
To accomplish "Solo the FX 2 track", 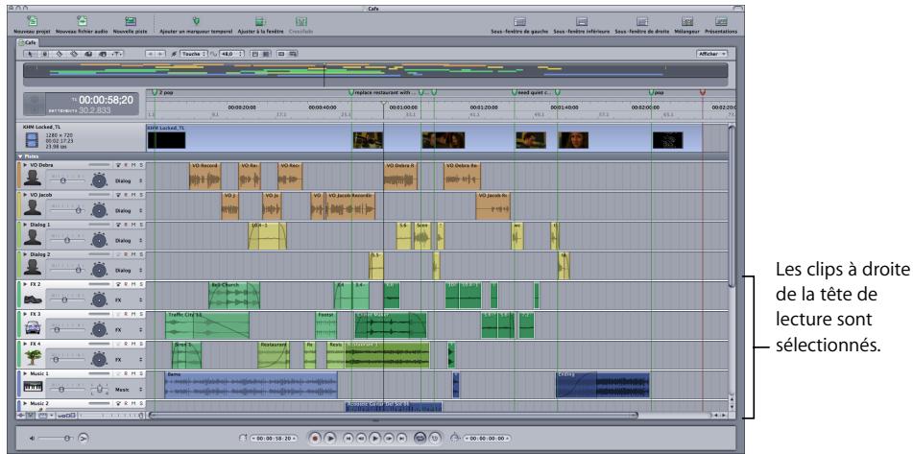I will 140,284.
